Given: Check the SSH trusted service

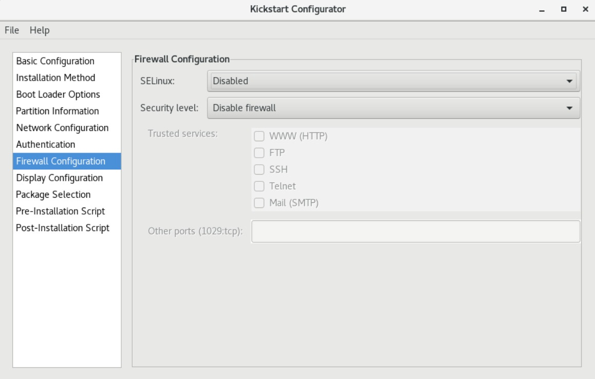Looking at the screenshot, I should point(259,169).
